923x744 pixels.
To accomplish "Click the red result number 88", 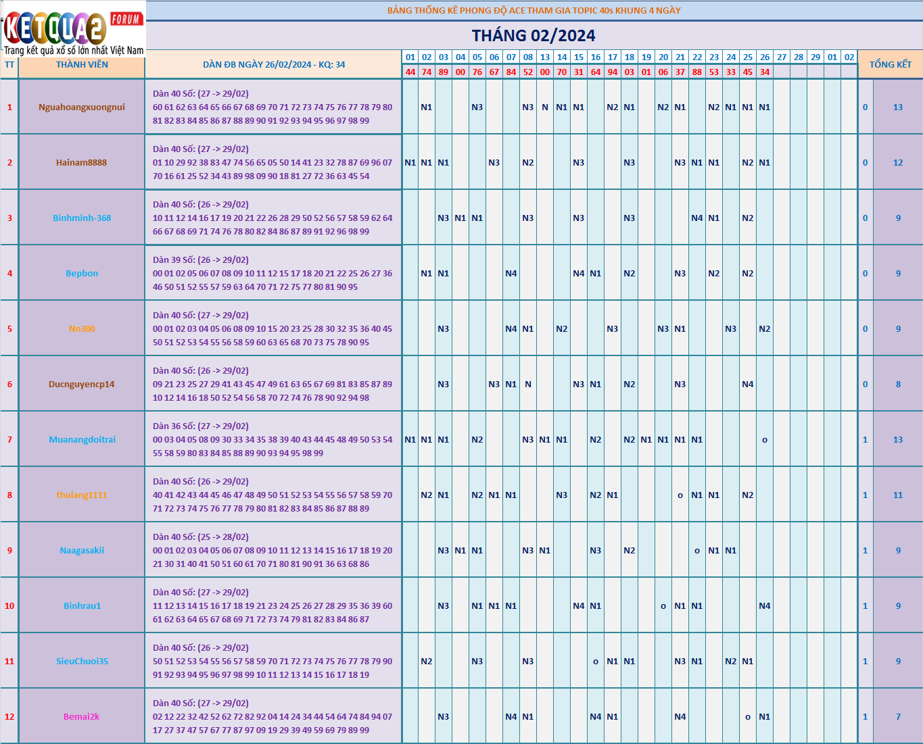I will pos(697,72).
